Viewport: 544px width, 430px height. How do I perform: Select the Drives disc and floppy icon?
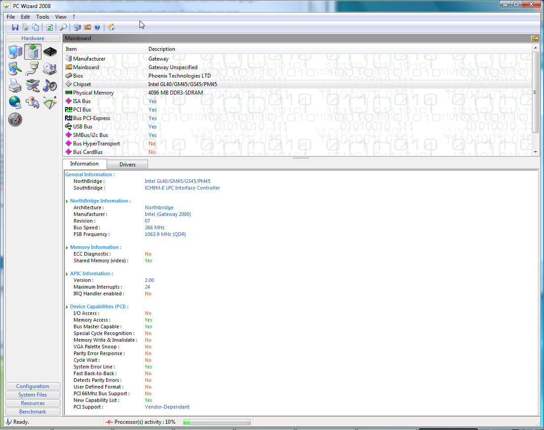click(50, 69)
